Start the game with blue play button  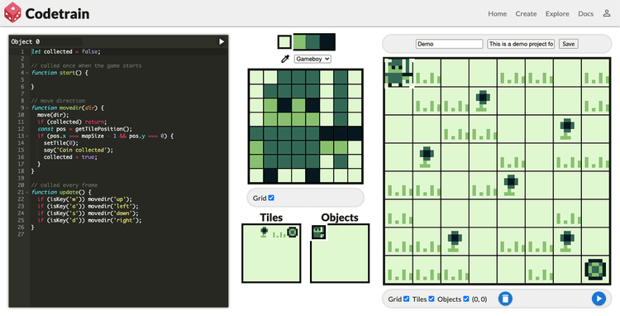coord(599,299)
